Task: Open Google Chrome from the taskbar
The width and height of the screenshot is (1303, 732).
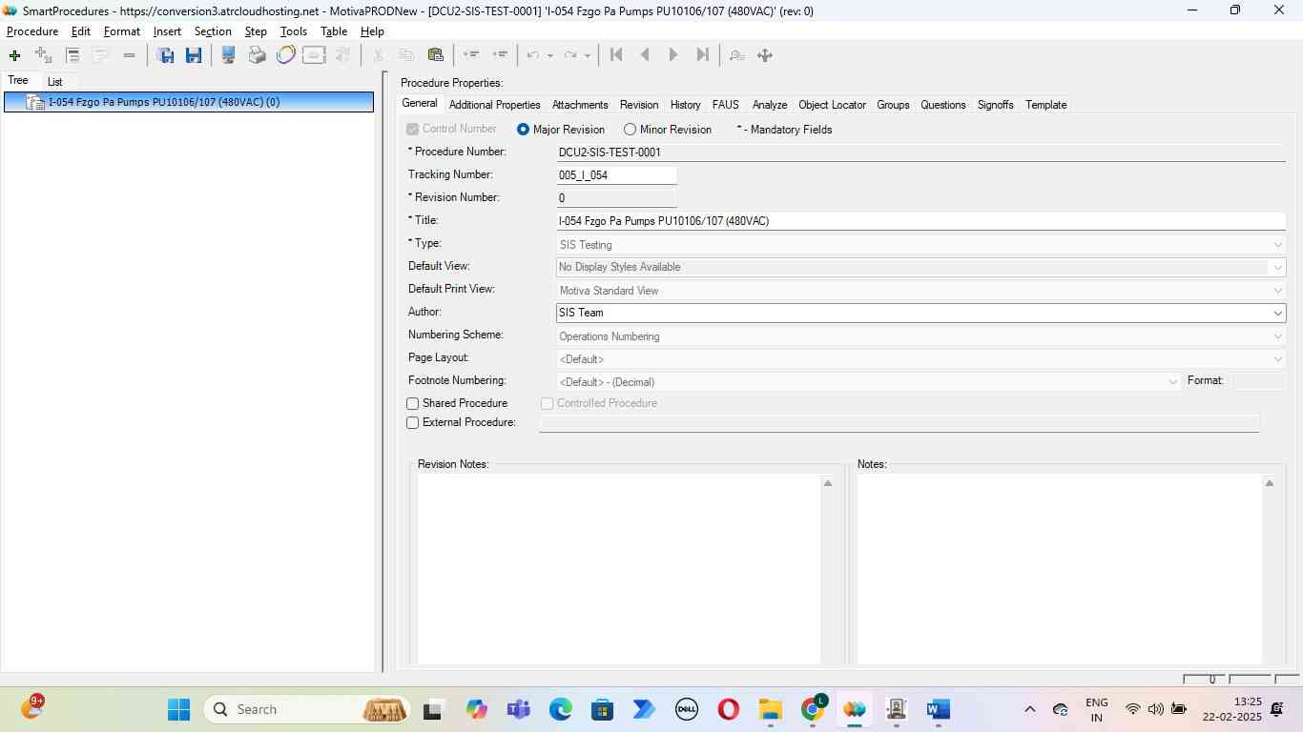Action: tap(814, 709)
